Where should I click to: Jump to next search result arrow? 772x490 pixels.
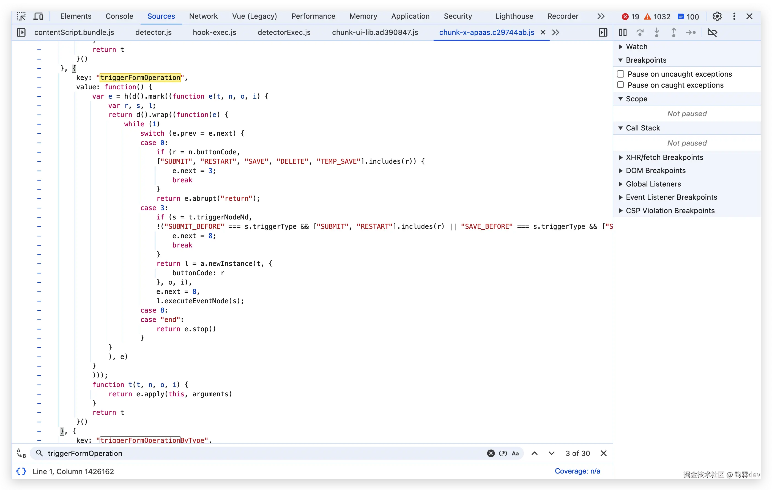[551, 453]
